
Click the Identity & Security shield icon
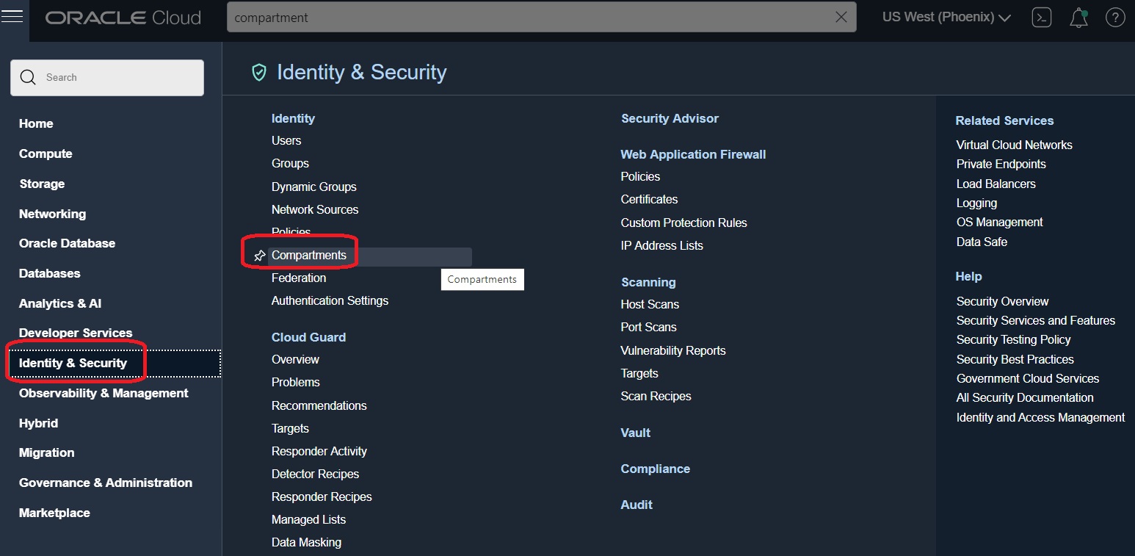coord(258,72)
